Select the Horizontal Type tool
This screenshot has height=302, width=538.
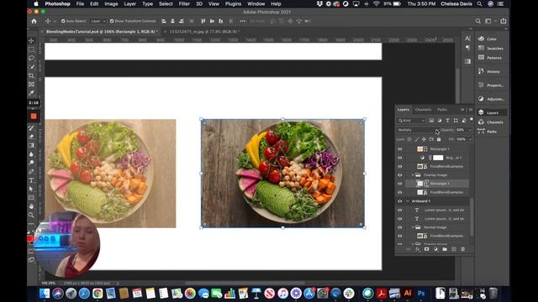tap(31, 180)
